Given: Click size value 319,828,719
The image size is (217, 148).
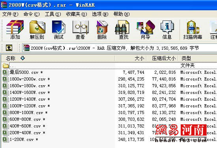Looking at the screenshot, I should click(131, 92).
